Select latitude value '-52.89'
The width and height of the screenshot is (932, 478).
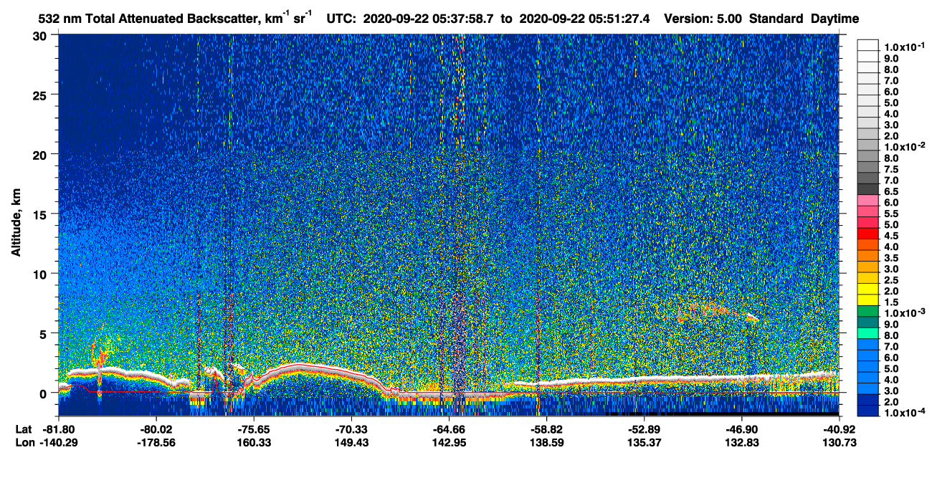[x=645, y=429]
